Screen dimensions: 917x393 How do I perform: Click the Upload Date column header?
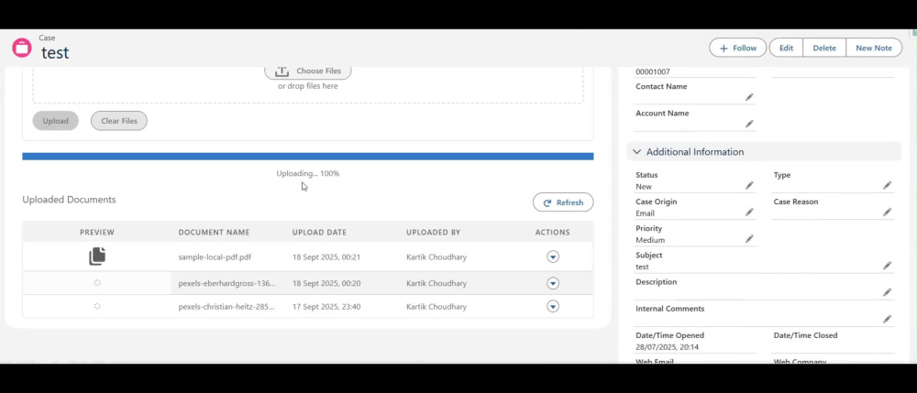pyautogui.click(x=319, y=233)
